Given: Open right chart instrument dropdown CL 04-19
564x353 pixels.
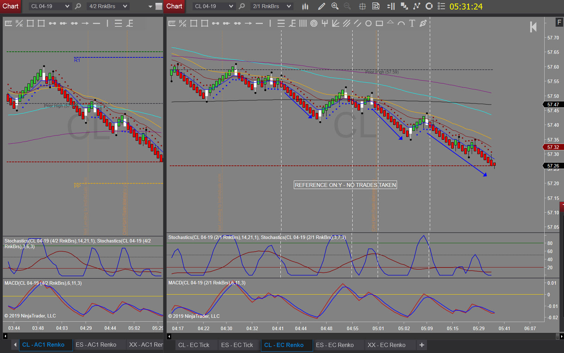Looking at the screenshot, I should [213, 6].
